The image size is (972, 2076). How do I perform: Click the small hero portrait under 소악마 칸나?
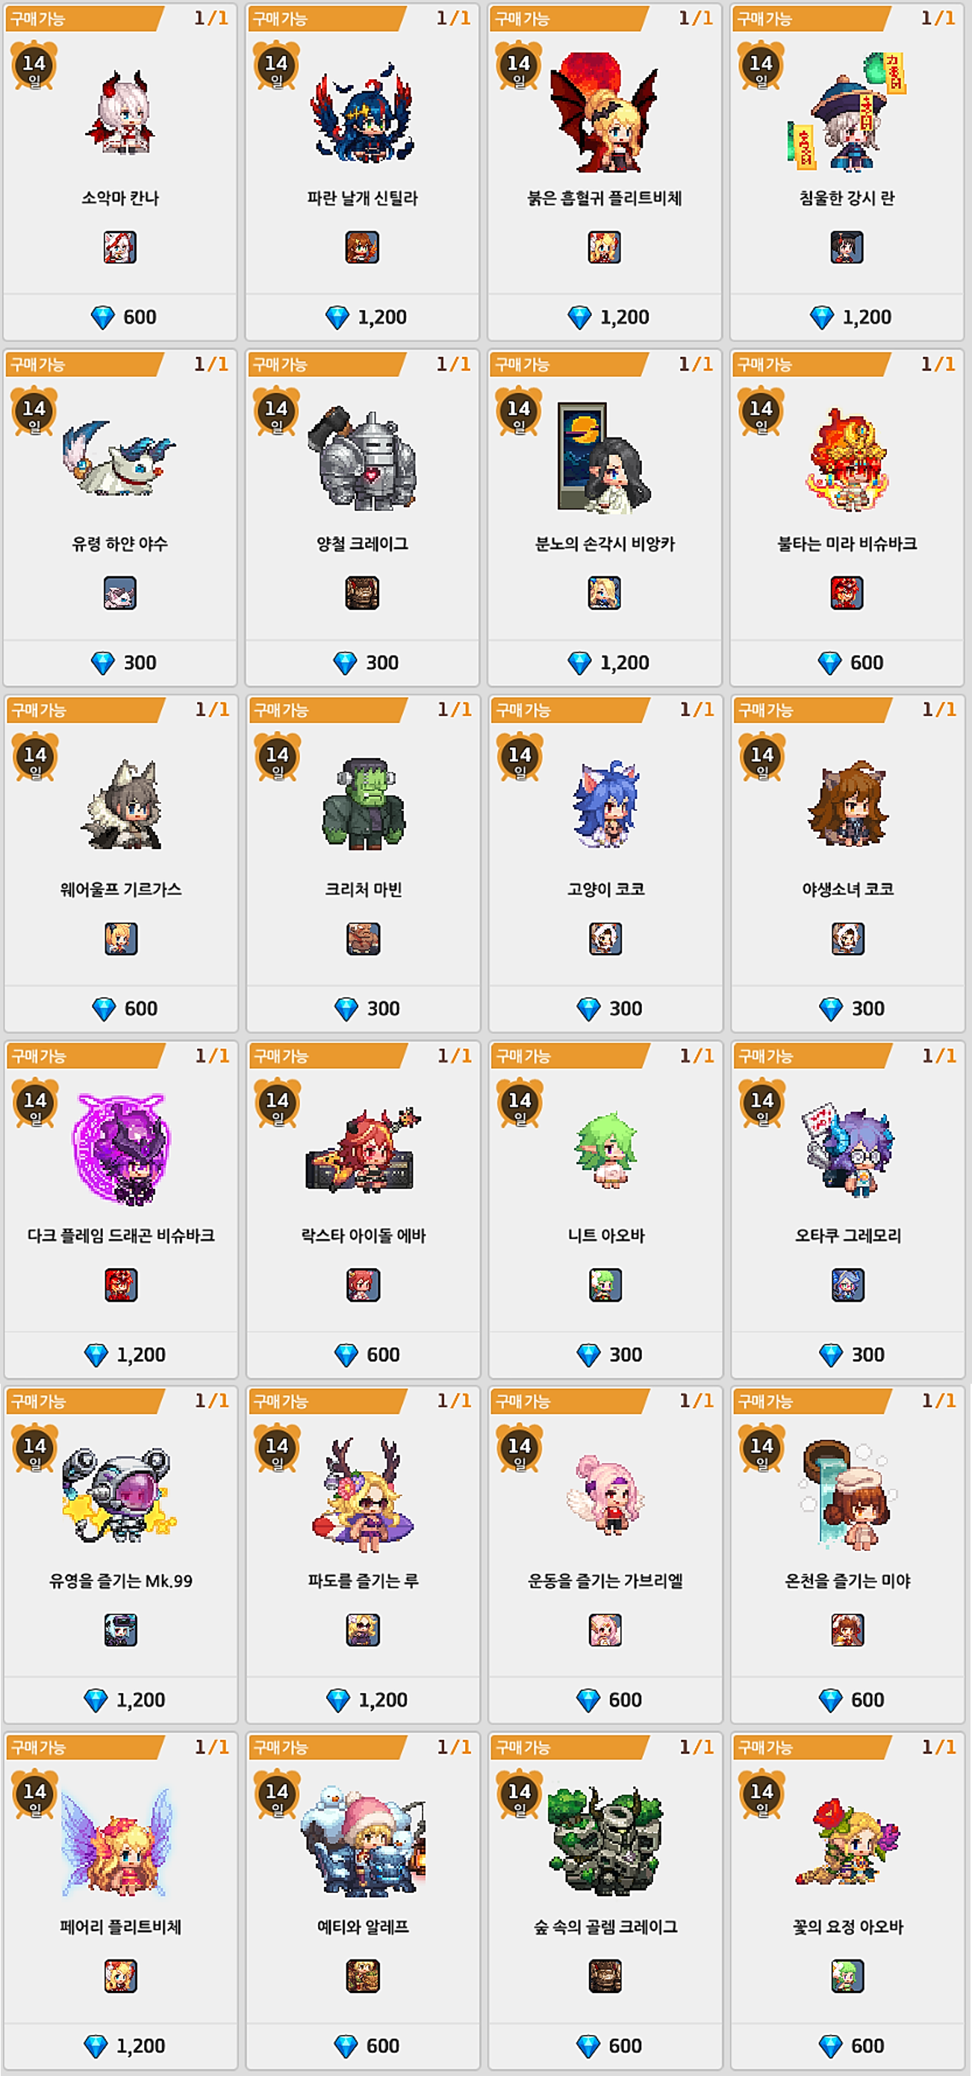click(120, 247)
